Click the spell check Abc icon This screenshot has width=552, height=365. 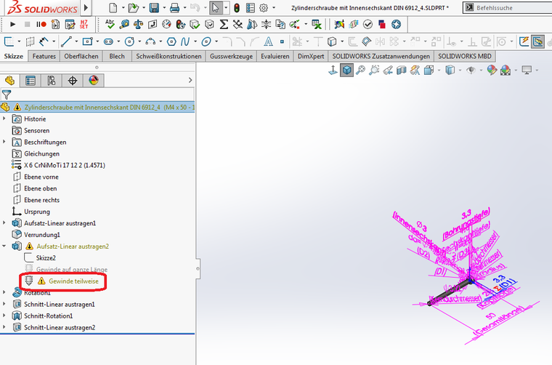(x=110, y=24)
